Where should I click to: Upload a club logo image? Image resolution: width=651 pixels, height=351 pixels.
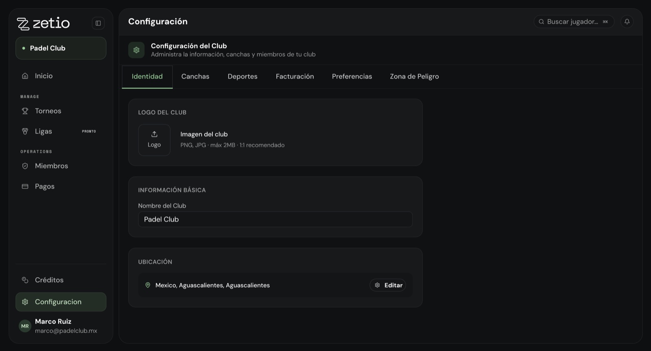pos(154,140)
